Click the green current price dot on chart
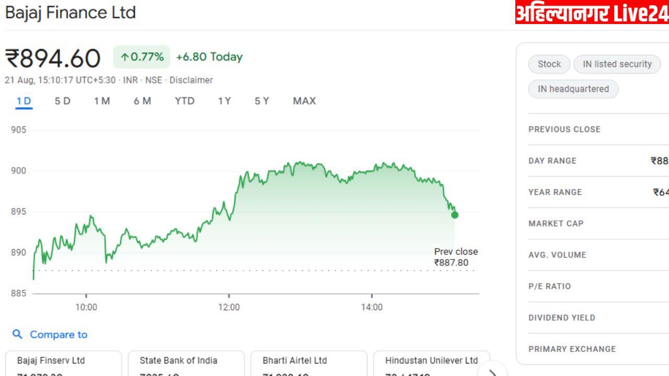The width and height of the screenshot is (669, 376). [x=455, y=215]
